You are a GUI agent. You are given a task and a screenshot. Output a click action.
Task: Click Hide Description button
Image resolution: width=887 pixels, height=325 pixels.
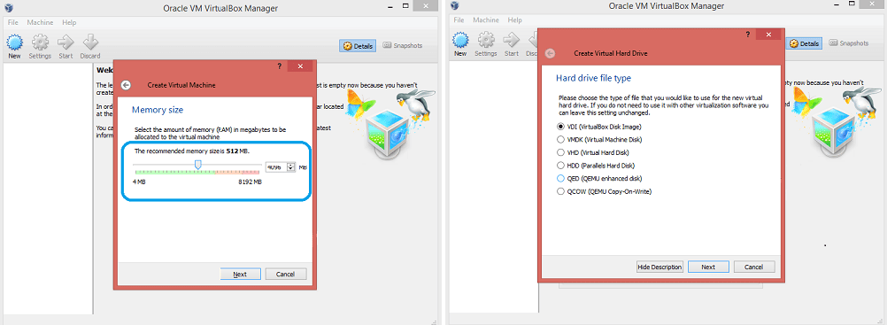click(659, 267)
